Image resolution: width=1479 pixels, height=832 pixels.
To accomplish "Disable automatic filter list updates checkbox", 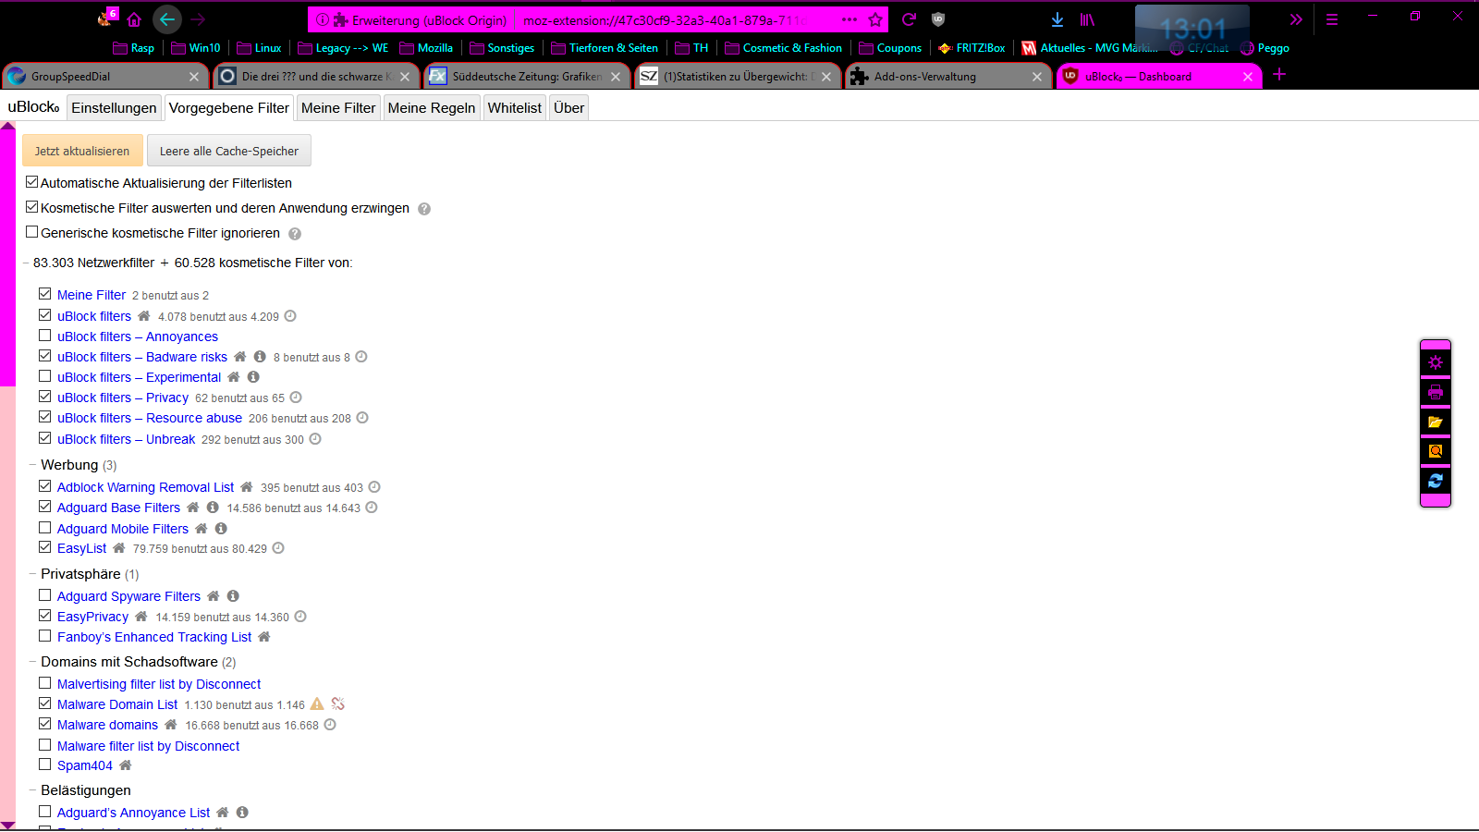I will pos(32,182).
